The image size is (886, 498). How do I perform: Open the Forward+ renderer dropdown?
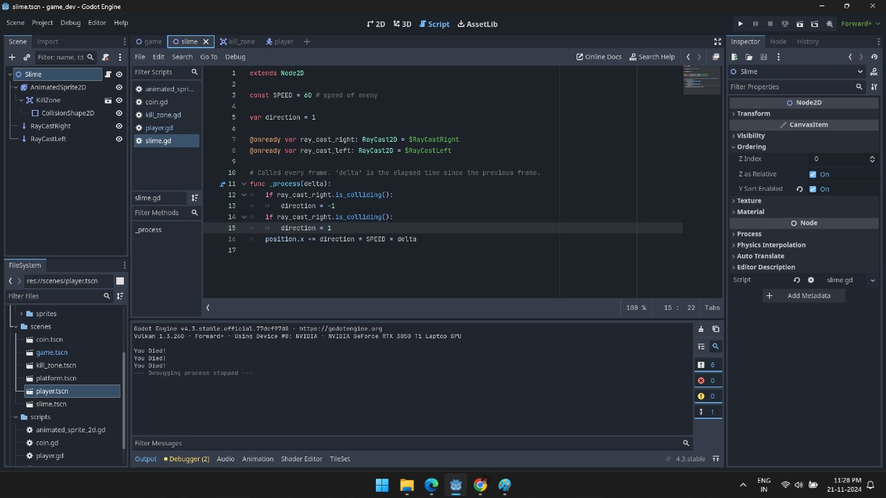click(860, 24)
